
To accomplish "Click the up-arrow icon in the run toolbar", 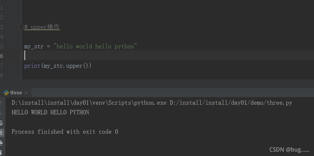I will [x=1, y=103].
